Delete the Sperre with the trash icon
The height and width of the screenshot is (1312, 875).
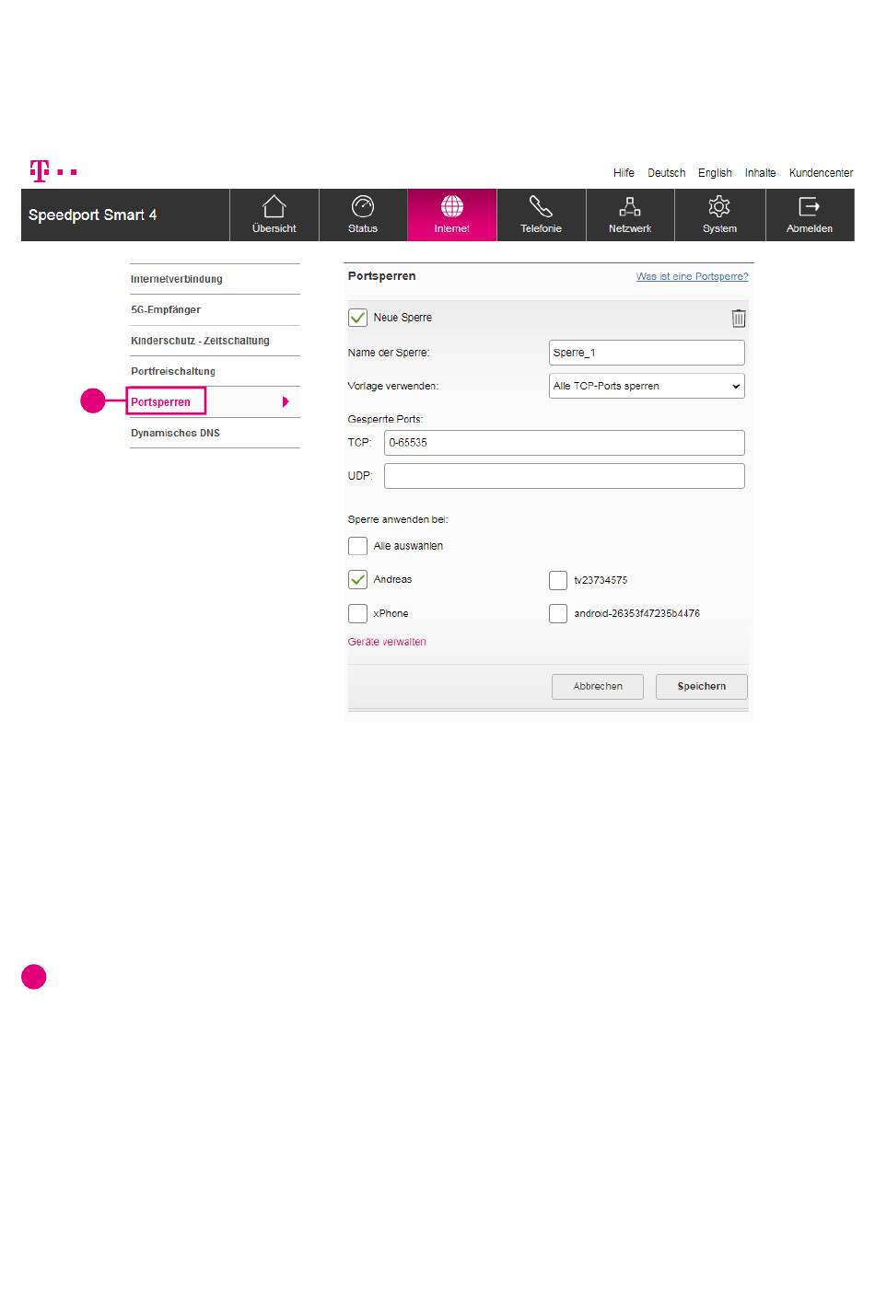(x=739, y=319)
